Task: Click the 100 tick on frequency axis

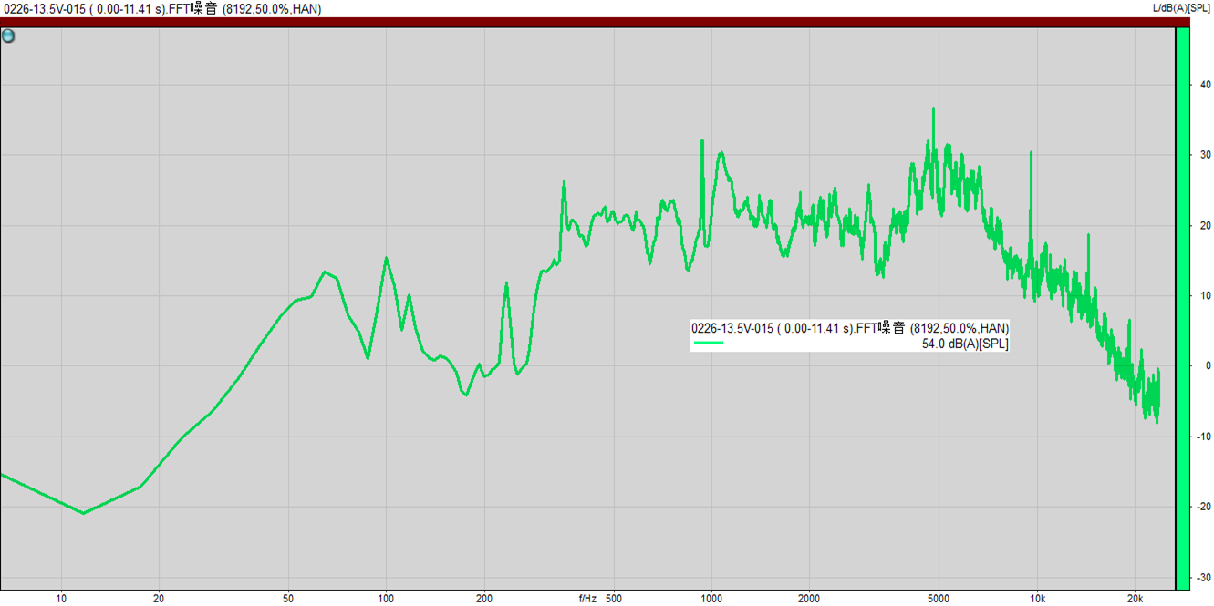Action: pyautogui.click(x=386, y=599)
